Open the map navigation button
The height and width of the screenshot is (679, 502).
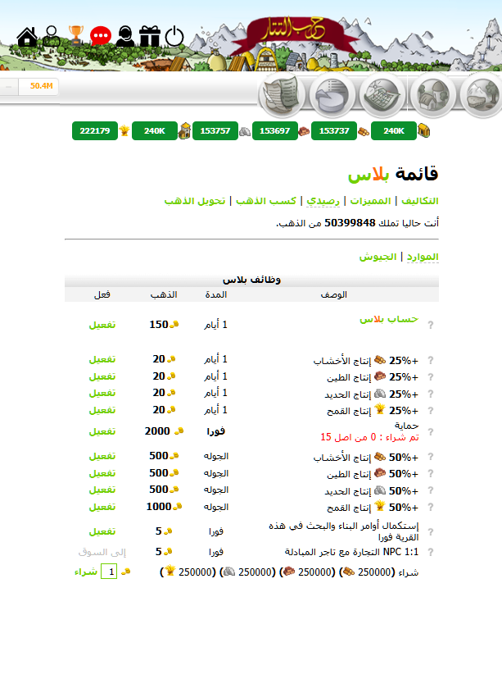pyautogui.click(x=382, y=96)
